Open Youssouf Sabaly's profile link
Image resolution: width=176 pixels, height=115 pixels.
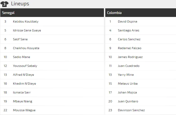tap(25, 66)
